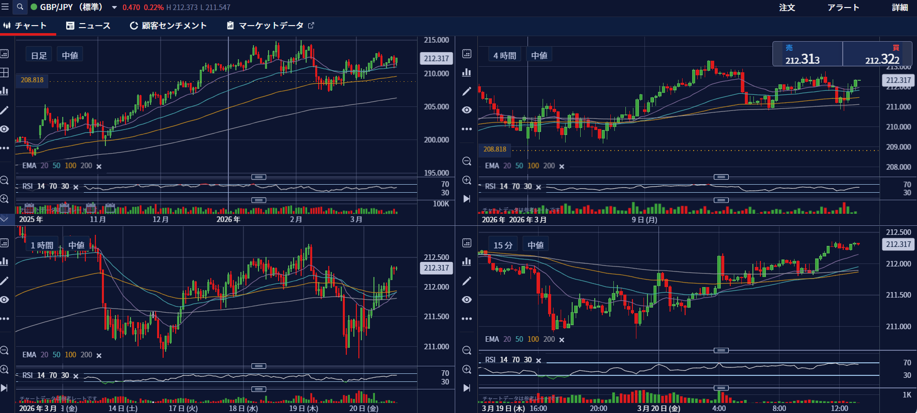Remove the RSI indicator from the 15分 chart
The image size is (917, 413).
(539, 361)
